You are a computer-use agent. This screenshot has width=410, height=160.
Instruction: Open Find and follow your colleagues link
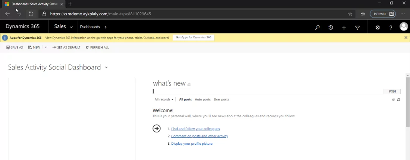coord(196,129)
